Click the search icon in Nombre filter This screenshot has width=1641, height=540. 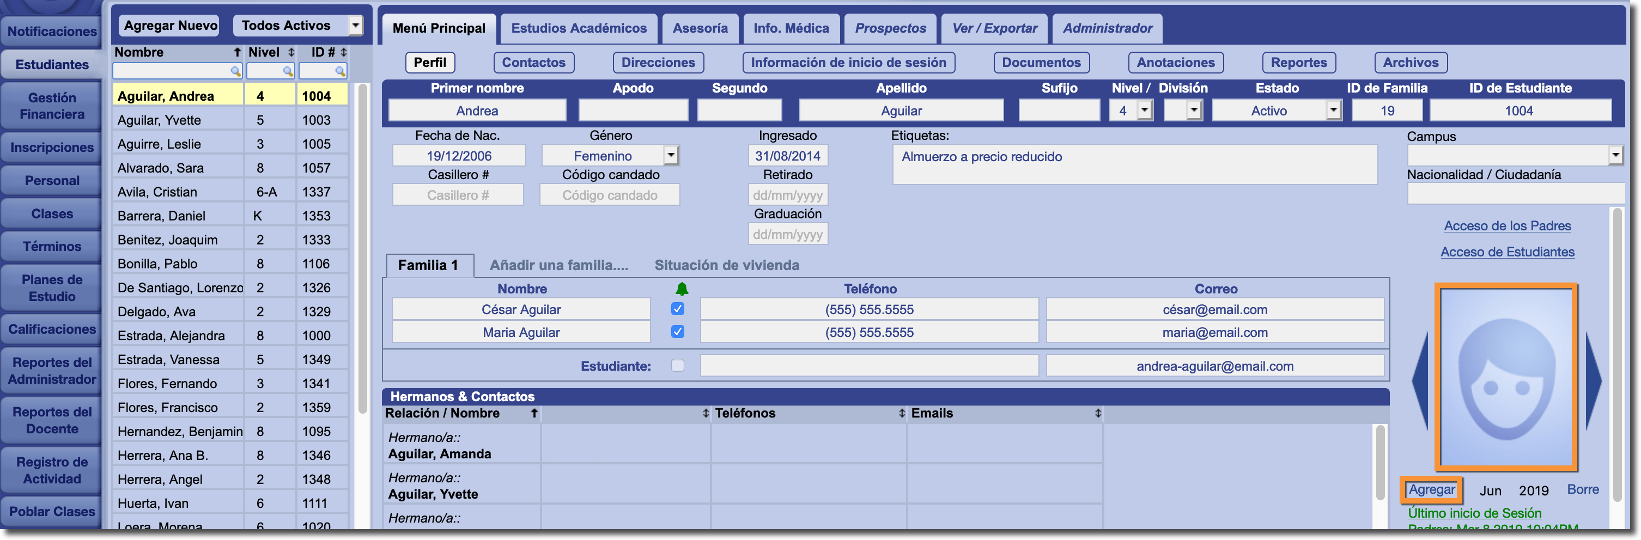click(x=235, y=71)
